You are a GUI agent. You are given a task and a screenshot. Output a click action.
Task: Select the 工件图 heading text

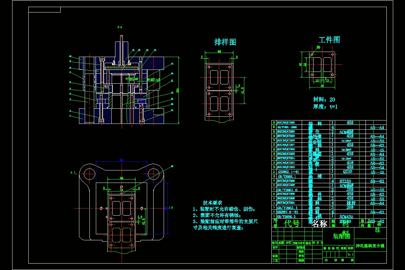pyautogui.click(x=329, y=40)
